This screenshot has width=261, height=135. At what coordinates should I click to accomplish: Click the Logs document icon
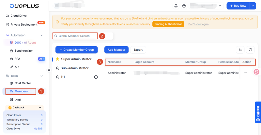click(11, 100)
